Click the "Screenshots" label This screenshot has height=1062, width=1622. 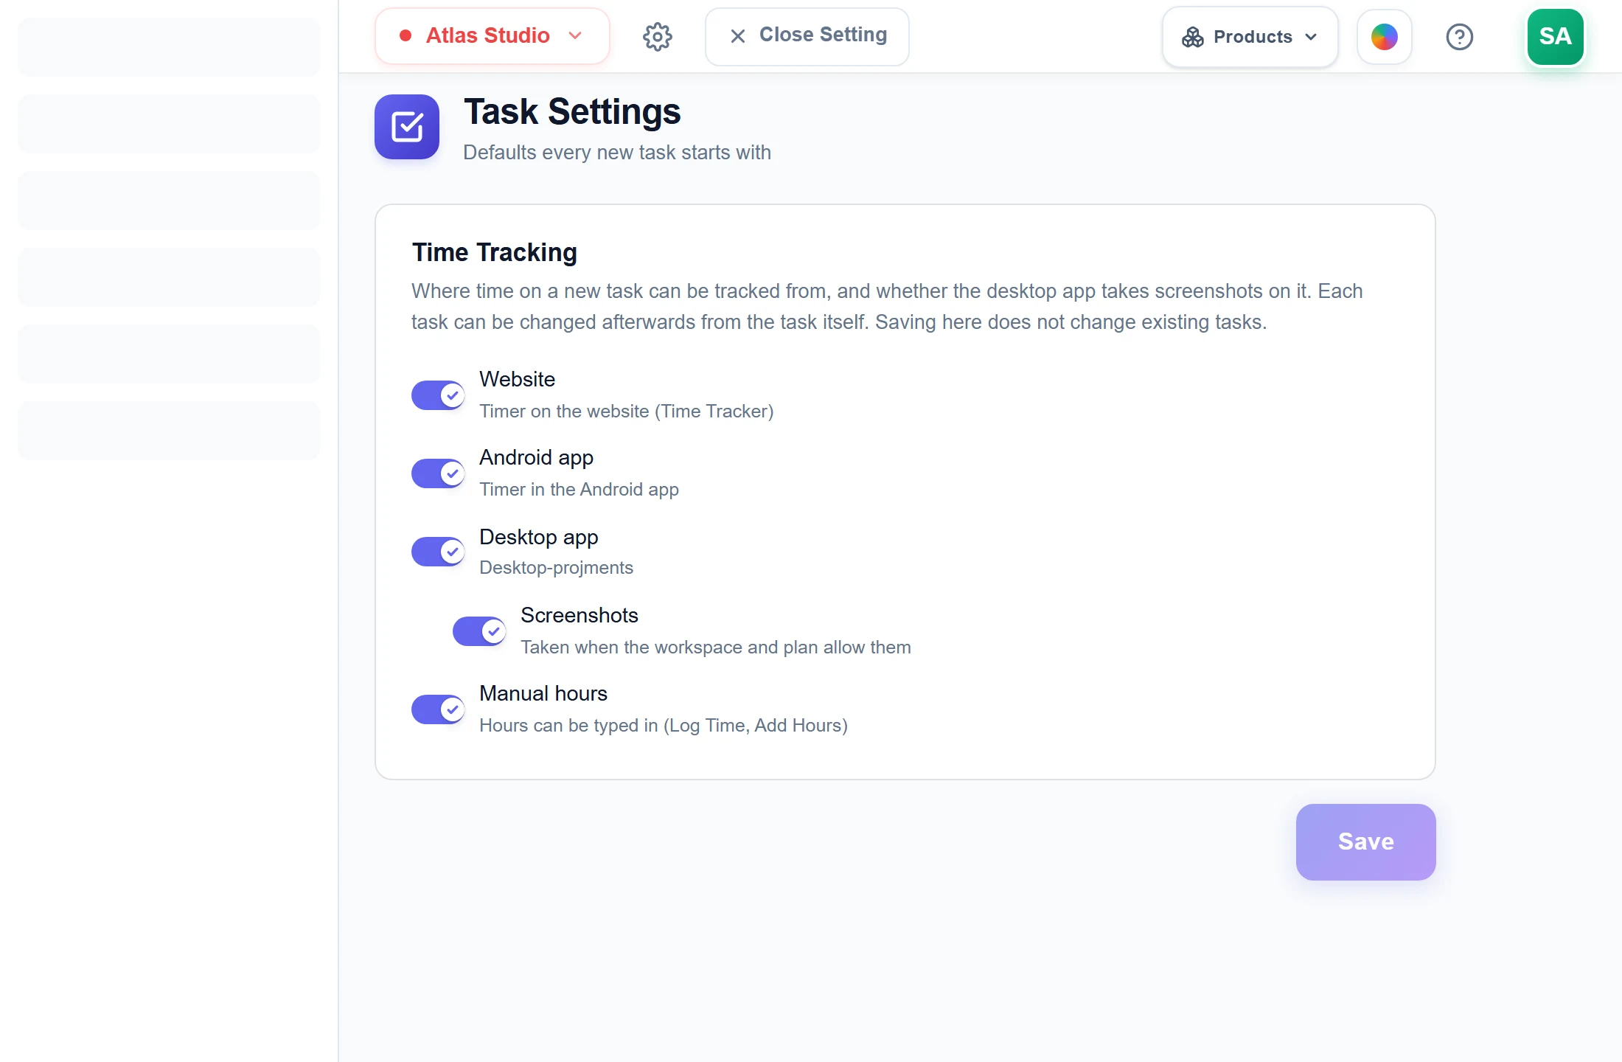pos(579,615)
